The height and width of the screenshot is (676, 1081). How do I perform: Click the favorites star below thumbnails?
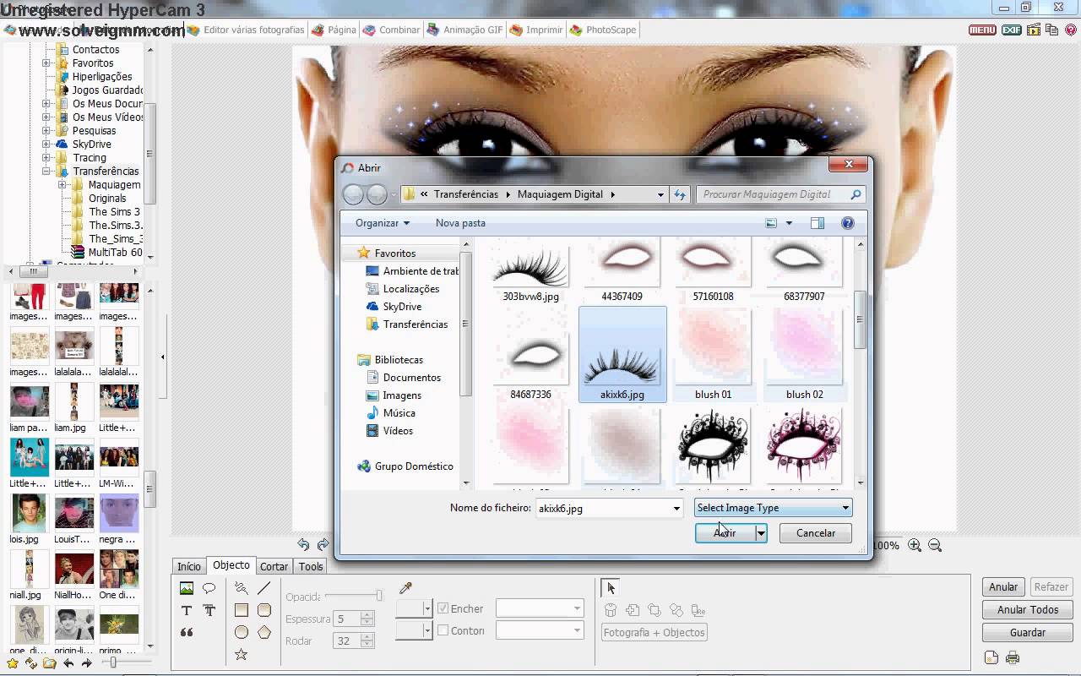12,663
